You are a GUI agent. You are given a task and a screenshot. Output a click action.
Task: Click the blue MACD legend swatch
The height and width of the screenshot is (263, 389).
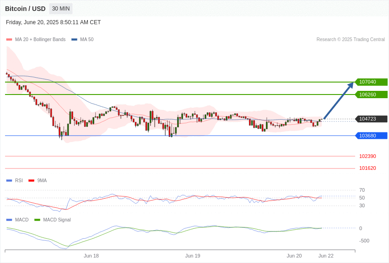point(9,220)
